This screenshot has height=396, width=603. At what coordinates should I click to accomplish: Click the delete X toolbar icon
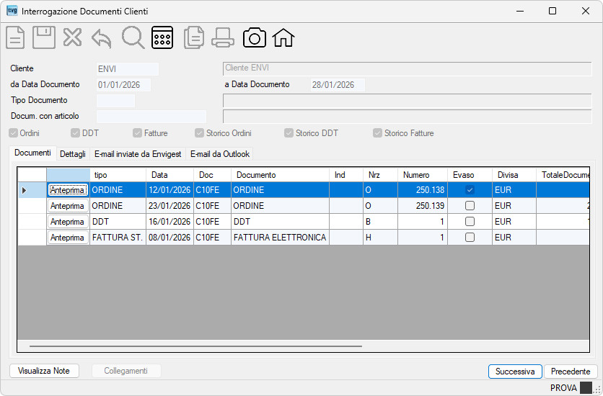pyautogui.click(x=72, y=37)
